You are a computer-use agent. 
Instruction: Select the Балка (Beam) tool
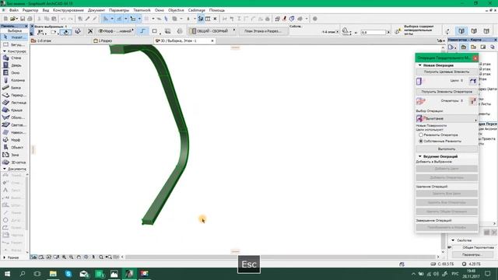14,88
